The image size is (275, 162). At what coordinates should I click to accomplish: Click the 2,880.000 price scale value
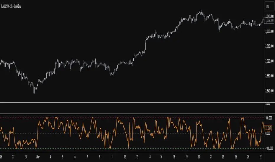coord(269,76)
